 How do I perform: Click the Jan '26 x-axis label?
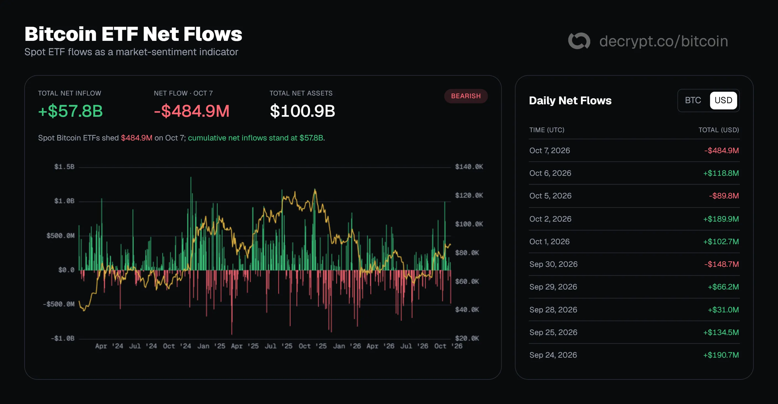pos(347,346)
